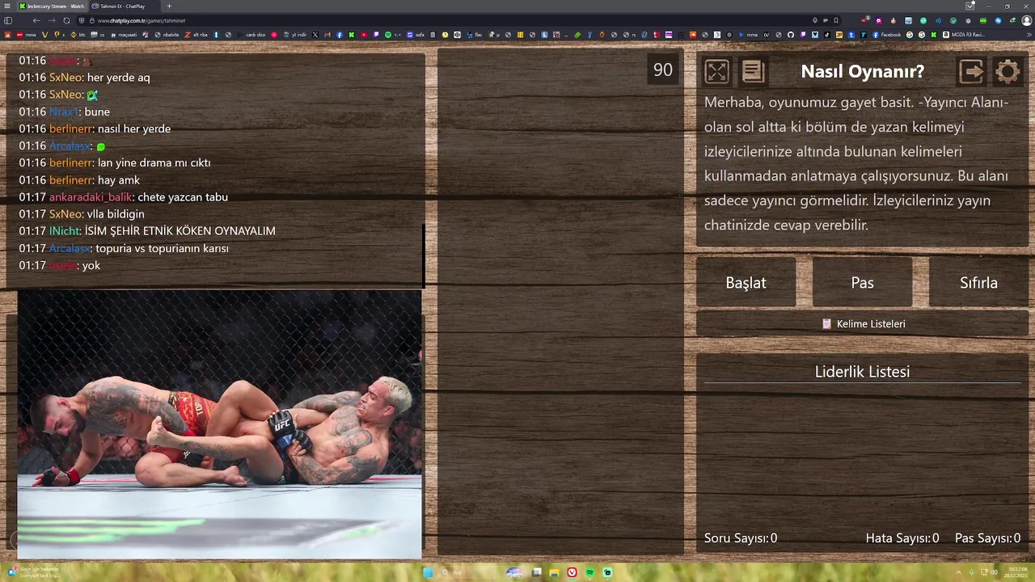Open the browser menu hamburger icon
1035x582 pixels.
click(x=7, y=6)
